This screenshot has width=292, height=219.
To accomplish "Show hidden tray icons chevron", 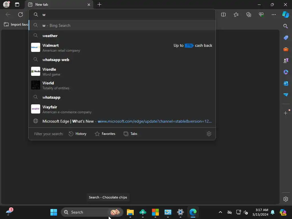I will 220,212.
